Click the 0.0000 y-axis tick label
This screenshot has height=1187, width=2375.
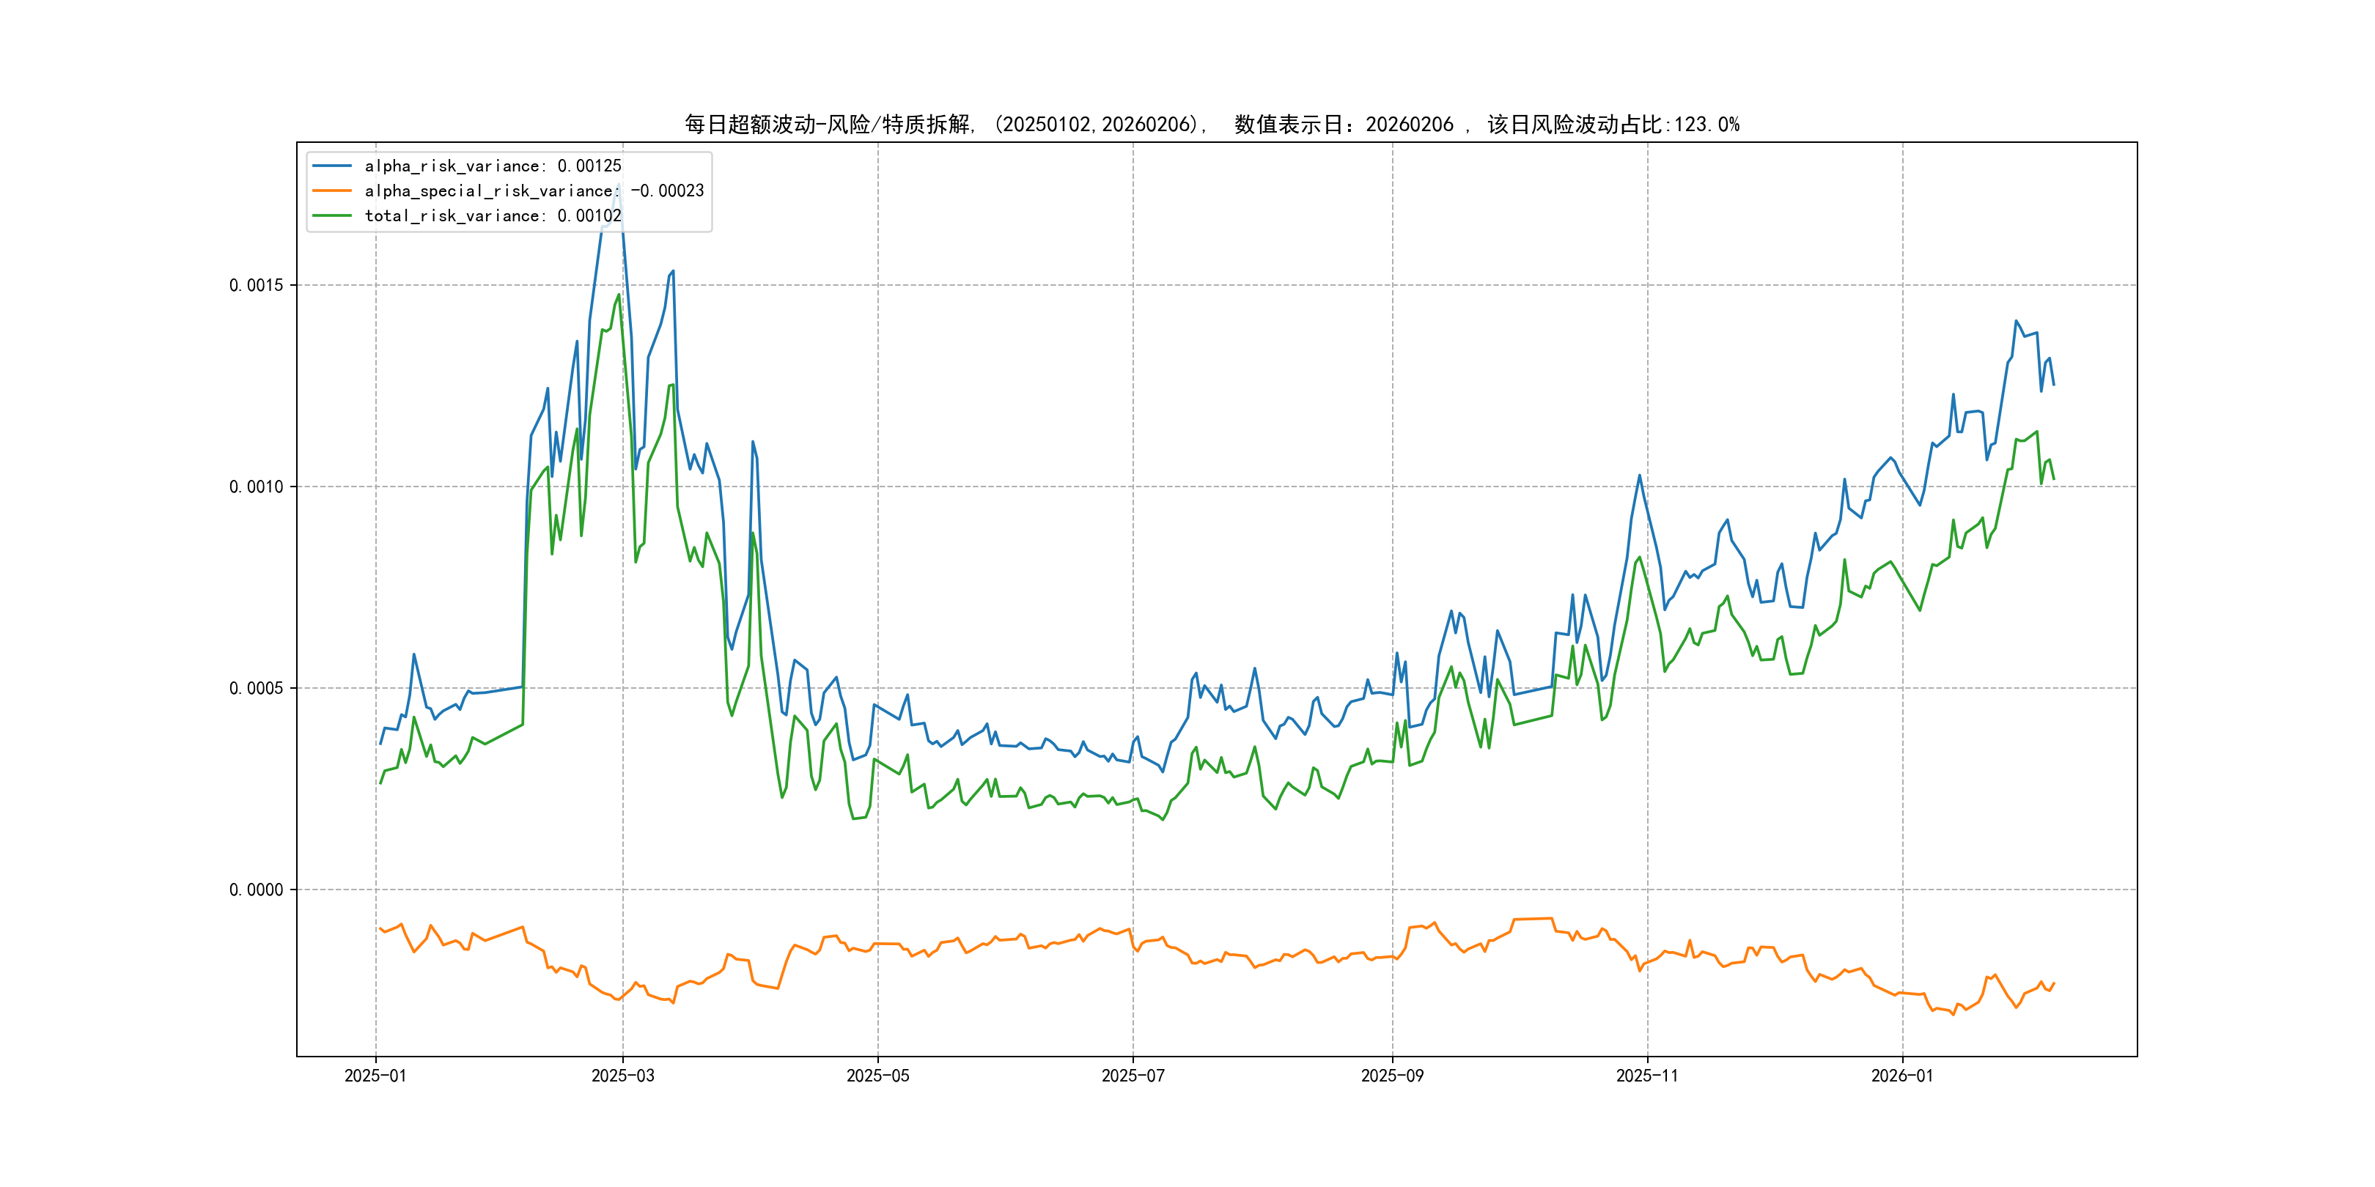coord(257,890)
